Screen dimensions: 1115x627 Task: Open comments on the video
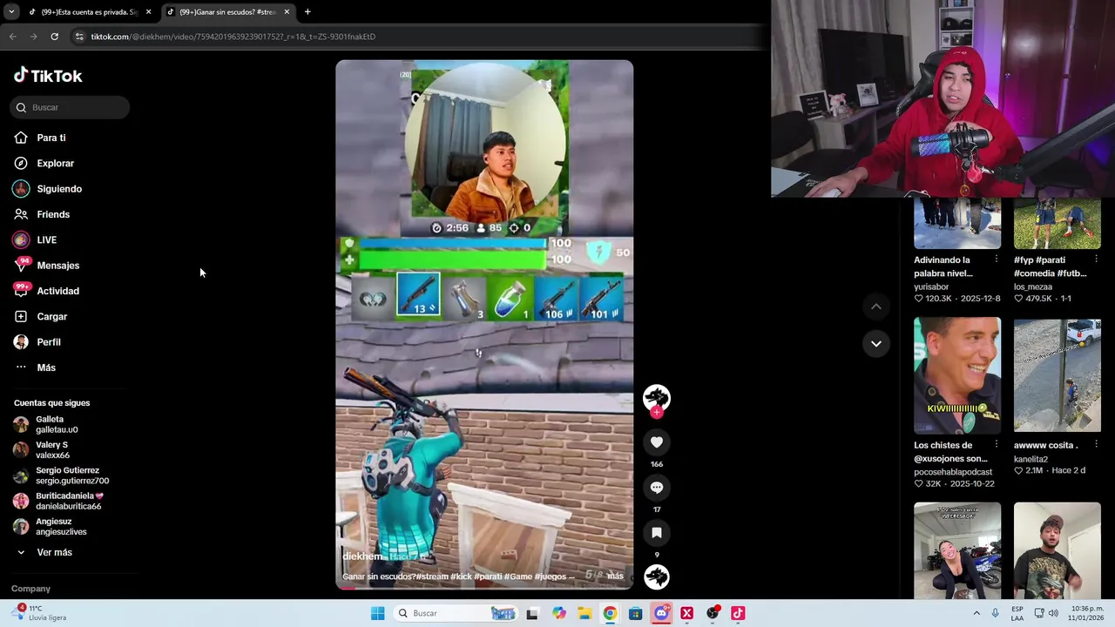657,488
